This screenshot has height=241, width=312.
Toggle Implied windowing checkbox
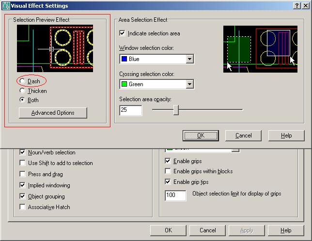tap(22, 185)
